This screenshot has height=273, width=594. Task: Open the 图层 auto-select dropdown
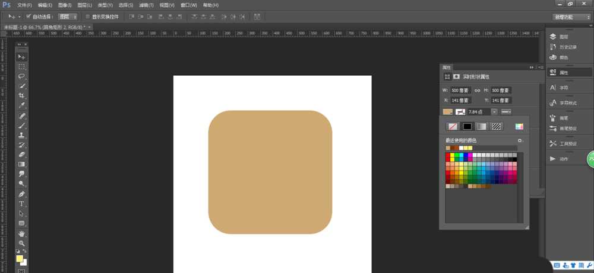(x=68, y=17)
